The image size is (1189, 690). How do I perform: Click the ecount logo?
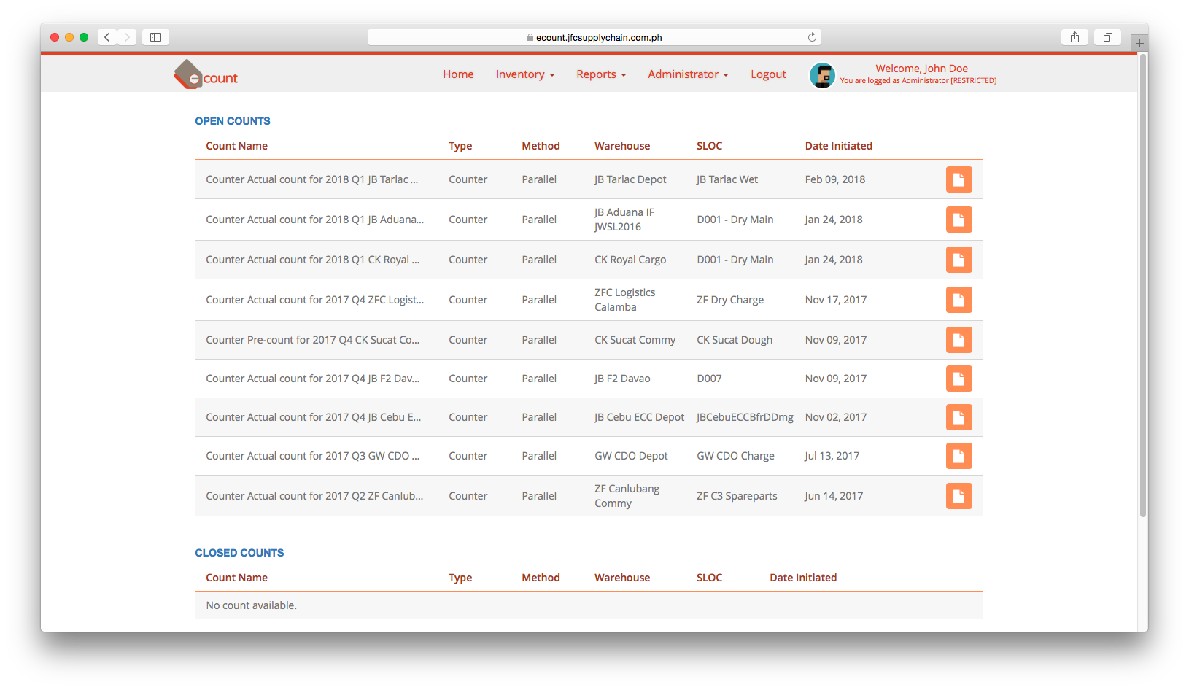[x=206, y=74]
